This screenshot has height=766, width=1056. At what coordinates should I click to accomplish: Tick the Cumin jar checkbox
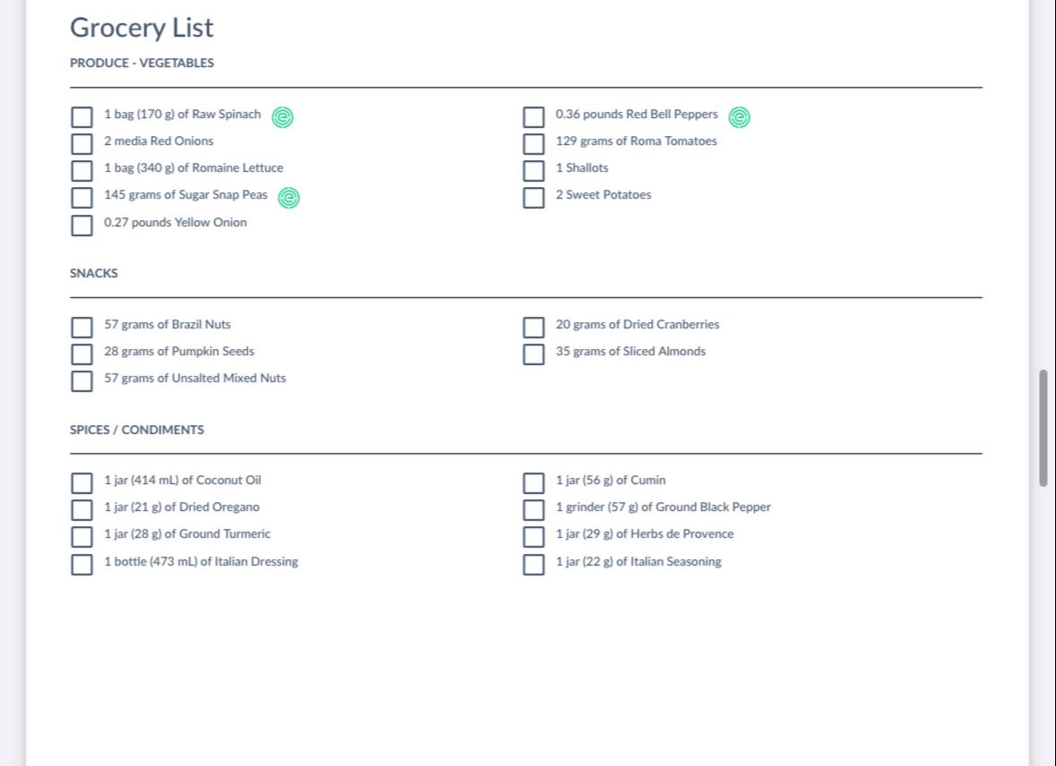click(x=534, y=483)
